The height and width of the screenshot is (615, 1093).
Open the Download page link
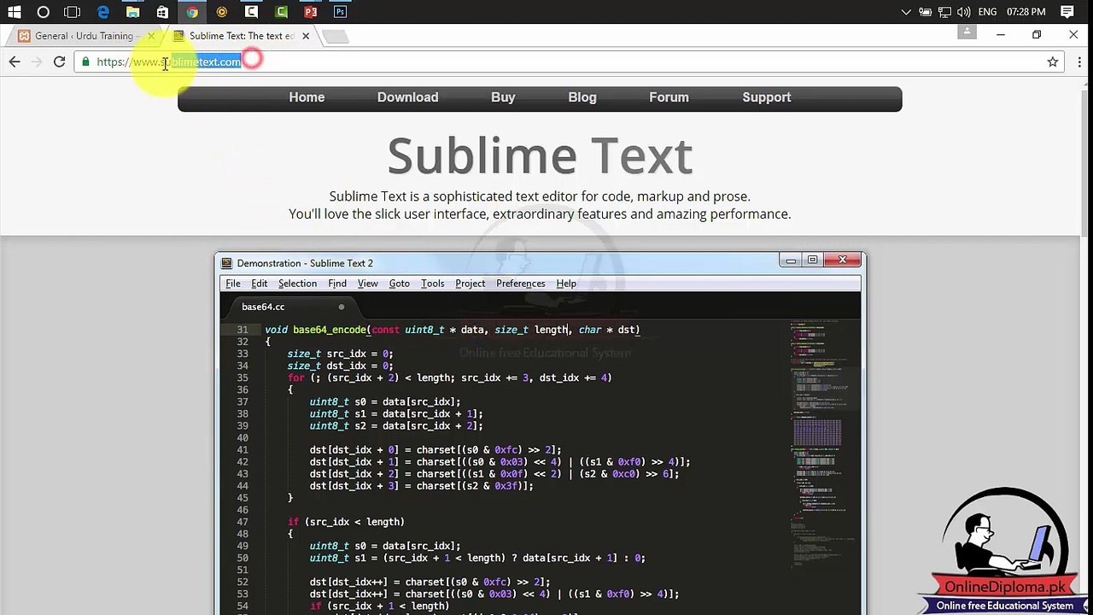pyautogui.click(x=407, y=97)
